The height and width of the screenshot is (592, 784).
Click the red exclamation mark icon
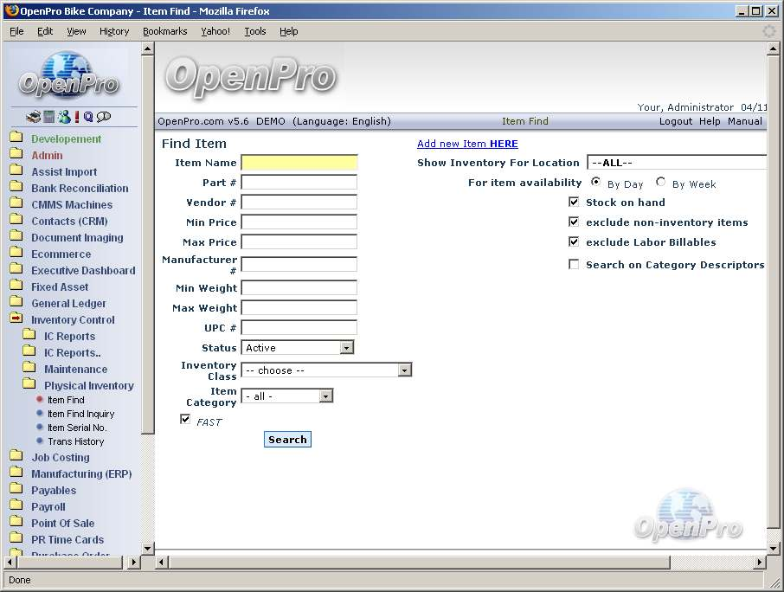[77, 117]
